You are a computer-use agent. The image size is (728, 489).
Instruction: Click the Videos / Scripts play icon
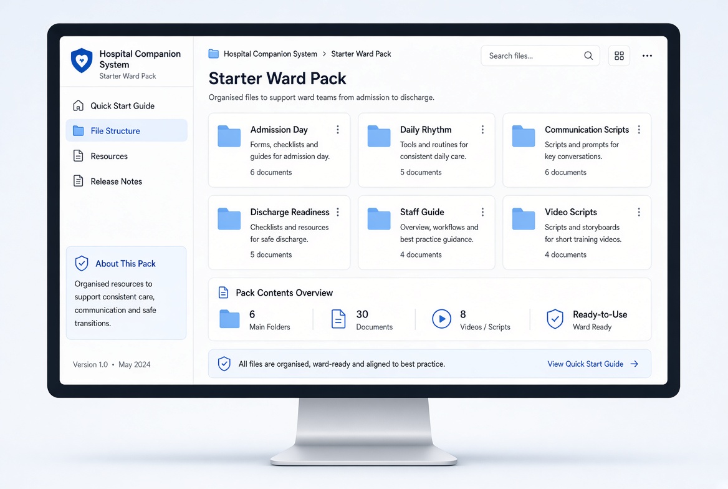(441, 319)
